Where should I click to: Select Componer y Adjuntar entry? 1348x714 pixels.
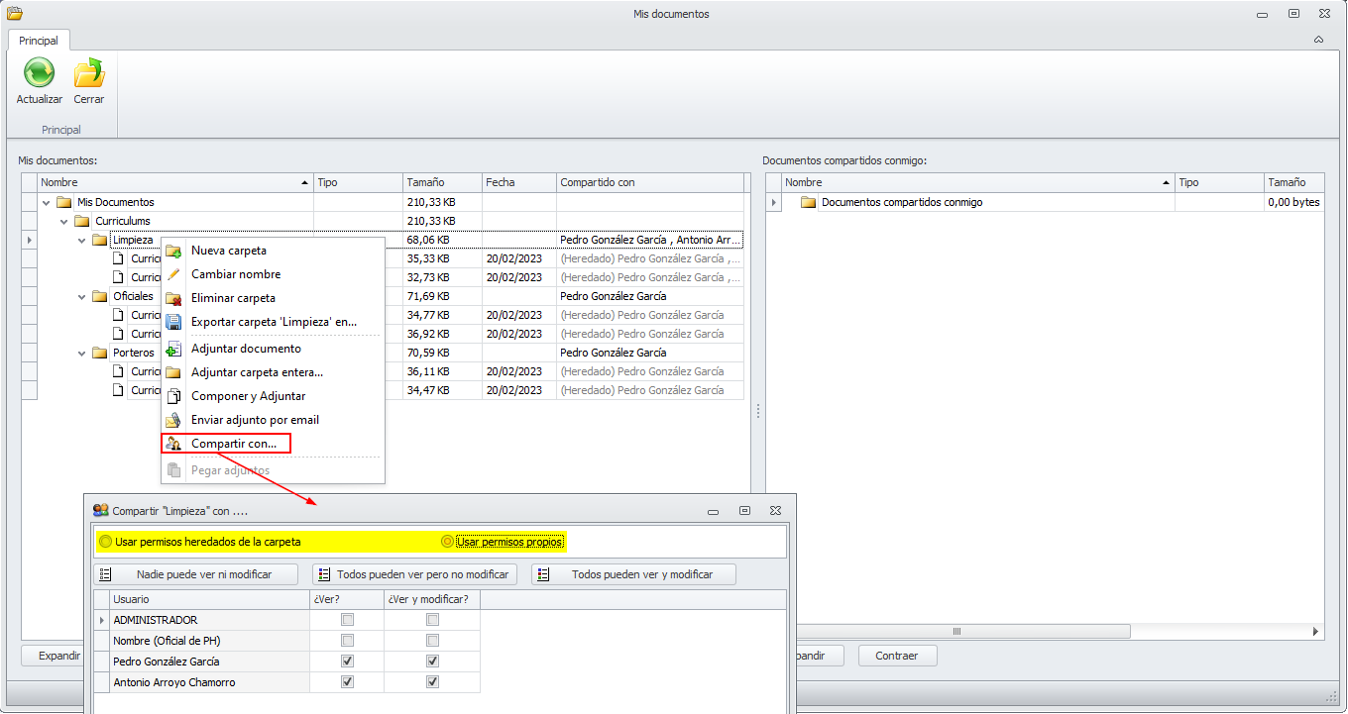tap(248, 396)
